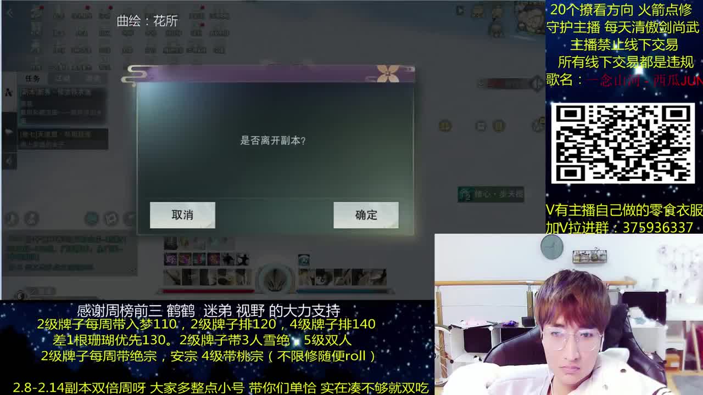
Task: Click the 感谢周榜前三 thank-you line
Action: (209, 311)
